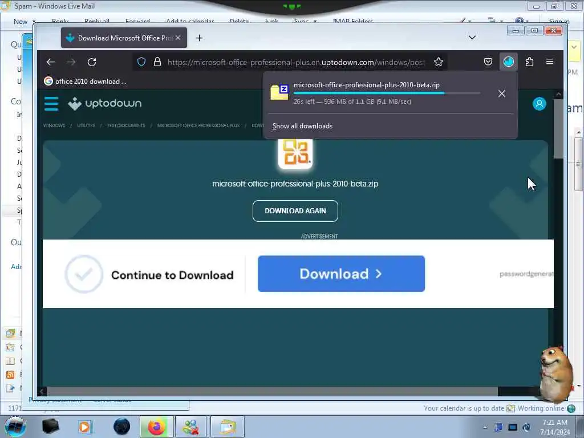Viewport: 584px width, 438px height.
Task: Click the DOWNLOAD AGAIN button
Action: tap(295, 211)
